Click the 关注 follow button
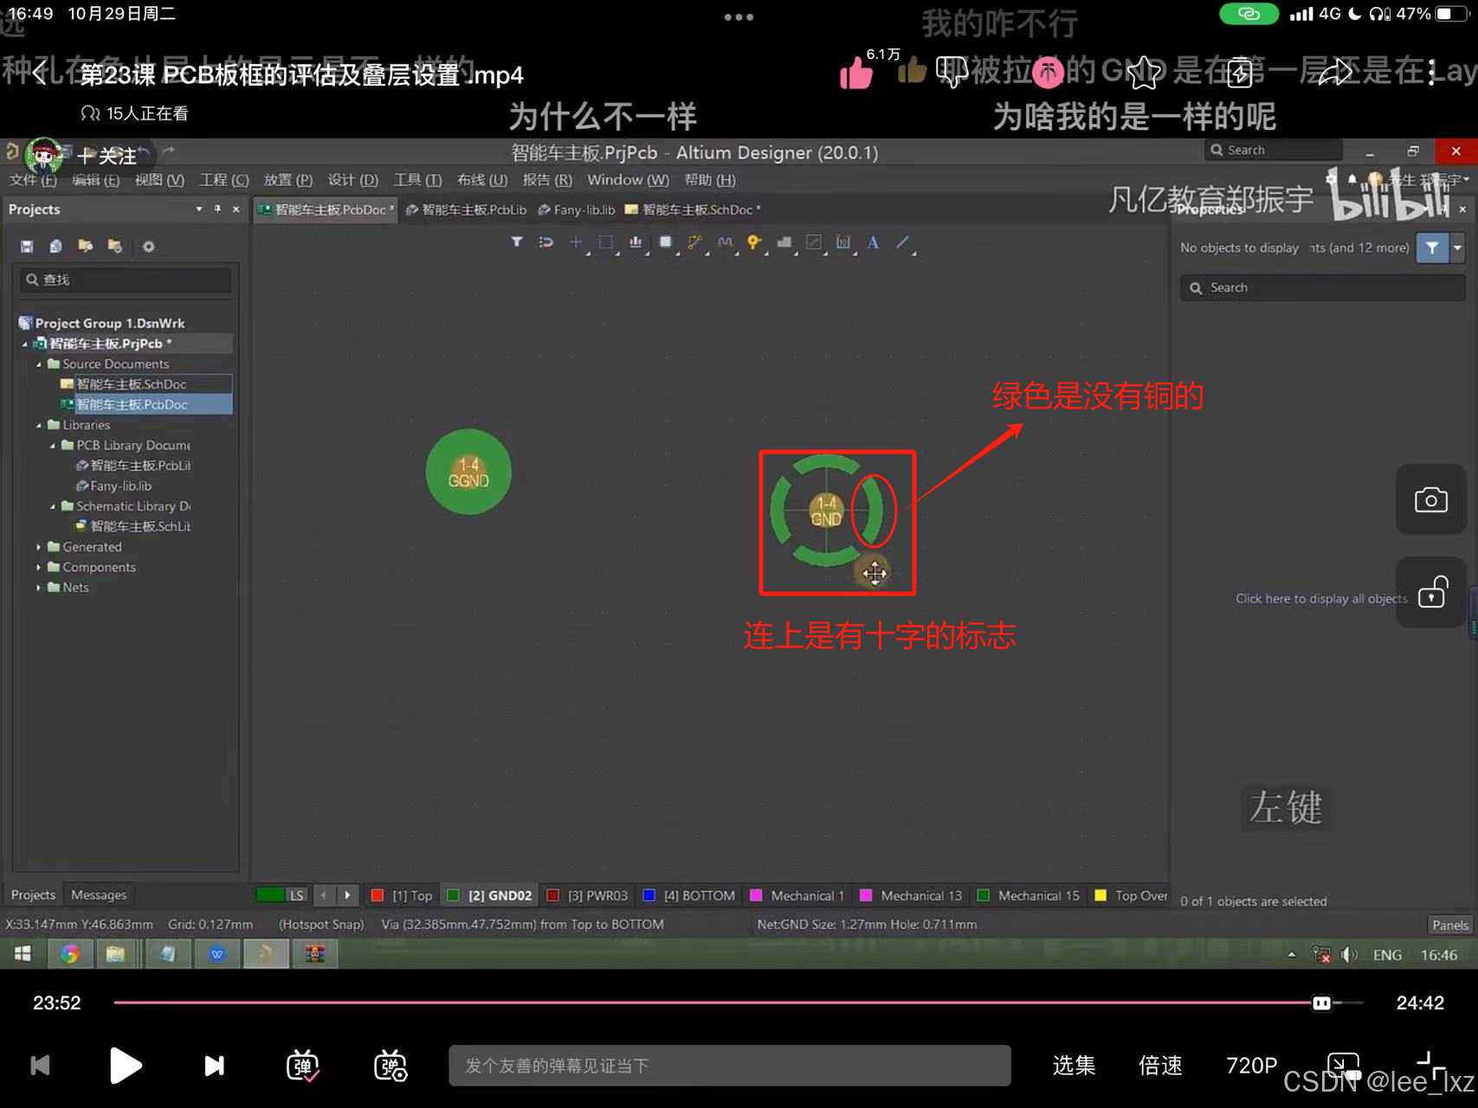 point(106,156)
